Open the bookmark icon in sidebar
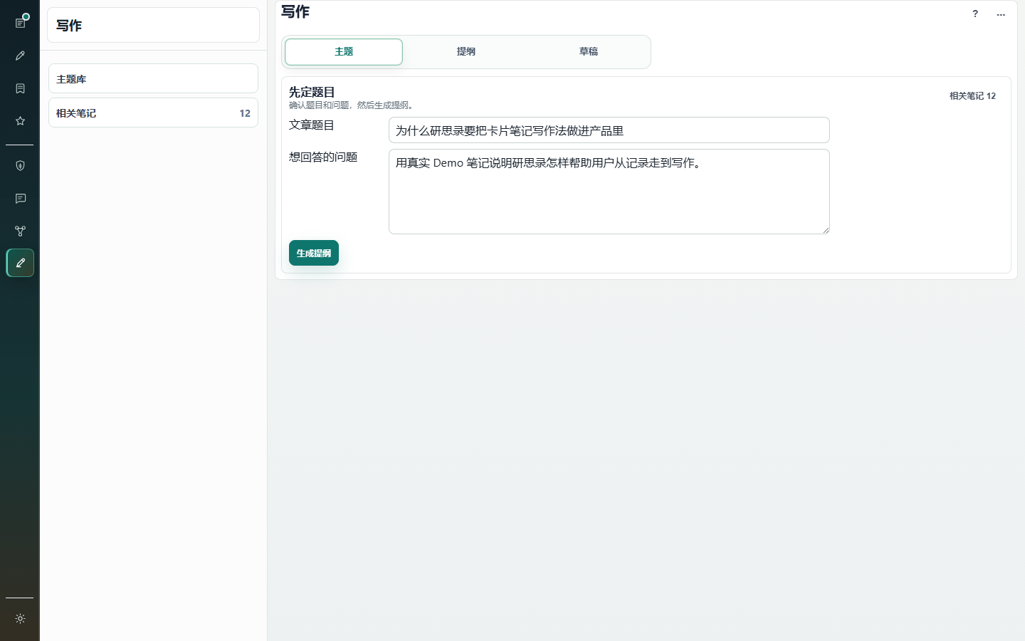 coord(20,88)
